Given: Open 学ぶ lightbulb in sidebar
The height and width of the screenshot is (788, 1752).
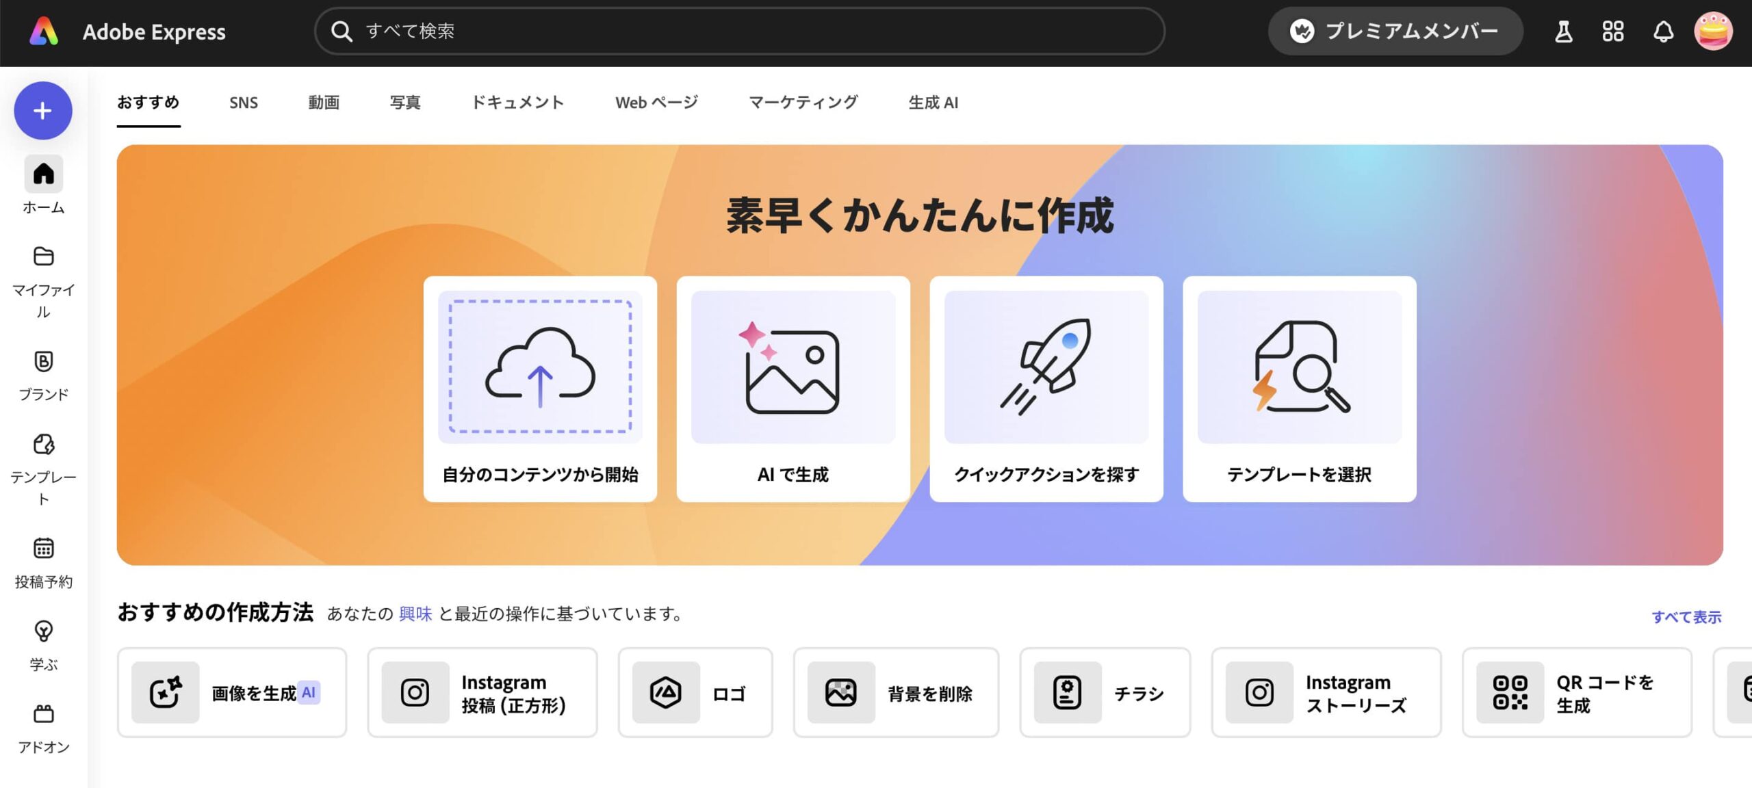Looking at the screenshot, I should pos(43,644).
